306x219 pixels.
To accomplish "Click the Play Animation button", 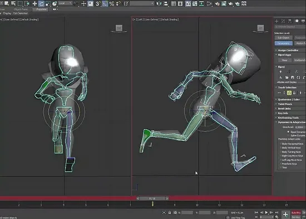I will (266, 212).
